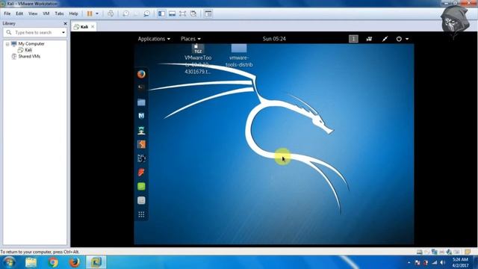Click the library search field
The image size is (478, 269).
35,32
